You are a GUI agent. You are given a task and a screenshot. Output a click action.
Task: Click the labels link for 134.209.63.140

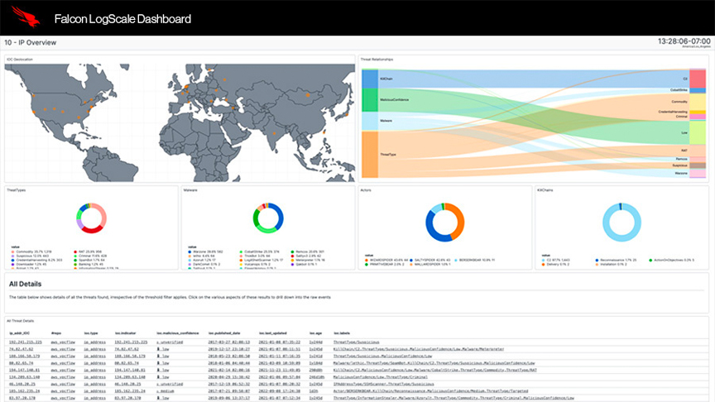[381, 377]
